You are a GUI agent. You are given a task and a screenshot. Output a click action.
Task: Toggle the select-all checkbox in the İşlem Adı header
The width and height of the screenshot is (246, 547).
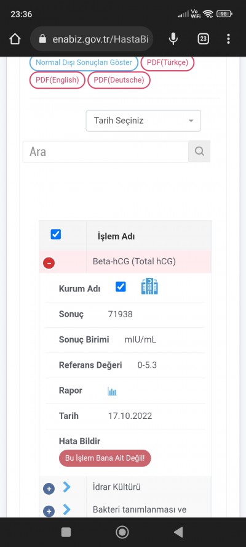(56, 234)
